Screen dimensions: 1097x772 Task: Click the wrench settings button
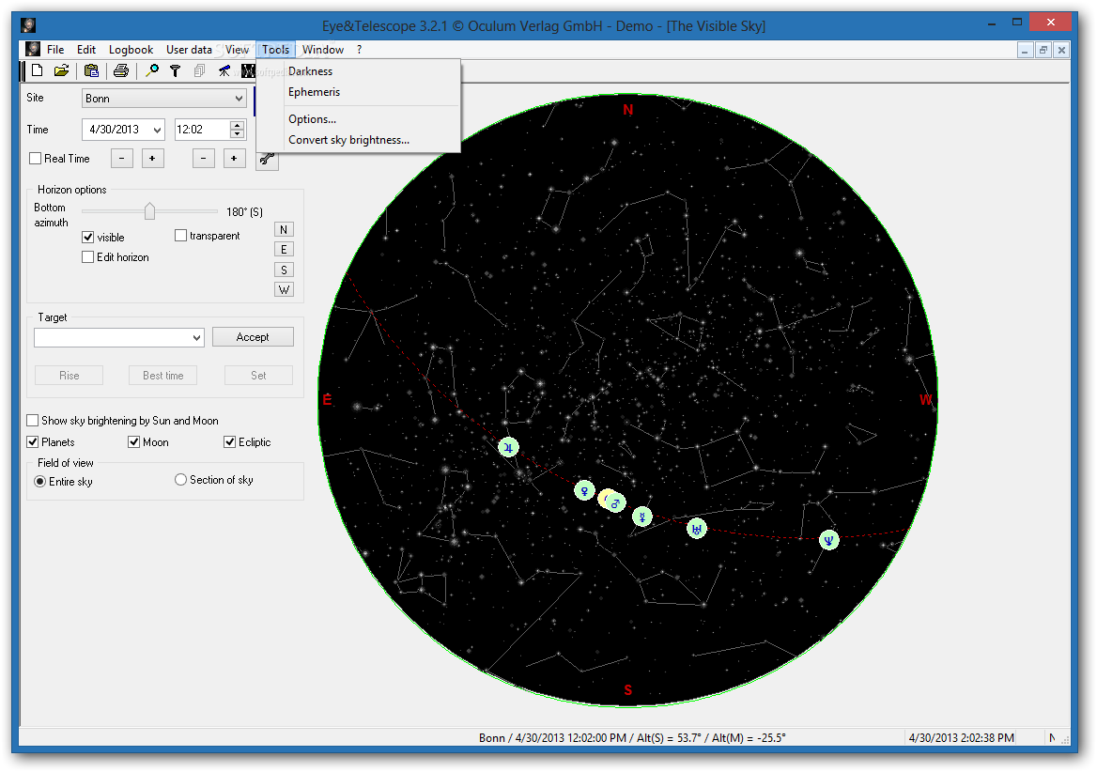pyautogui.click(x=268, y=160)
